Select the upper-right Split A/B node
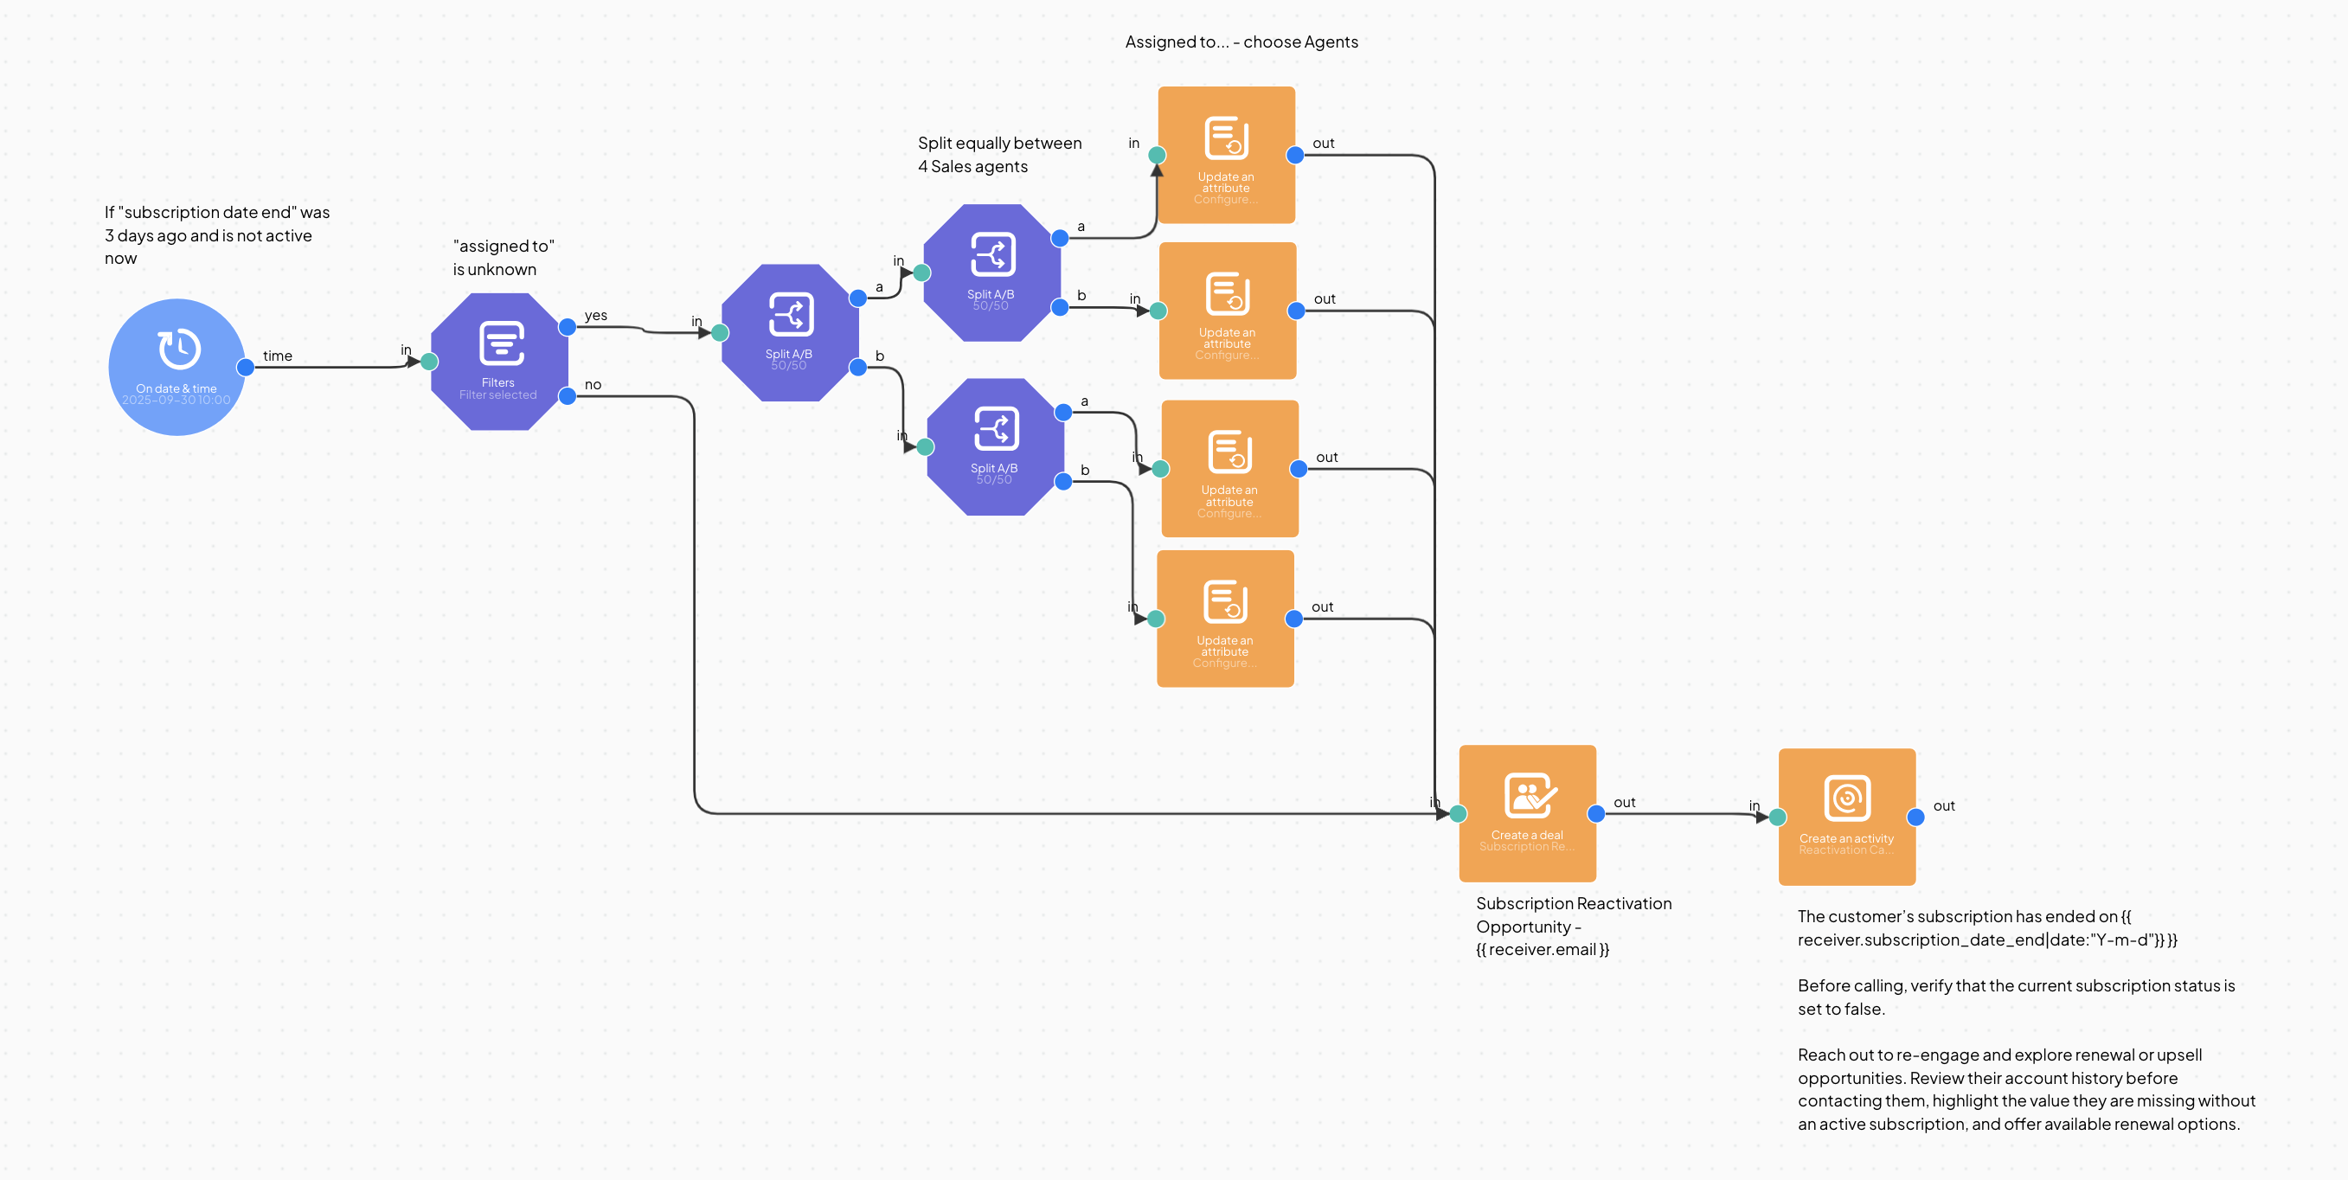Screen dimensions: 2348x1180 [x=991, y=273]
